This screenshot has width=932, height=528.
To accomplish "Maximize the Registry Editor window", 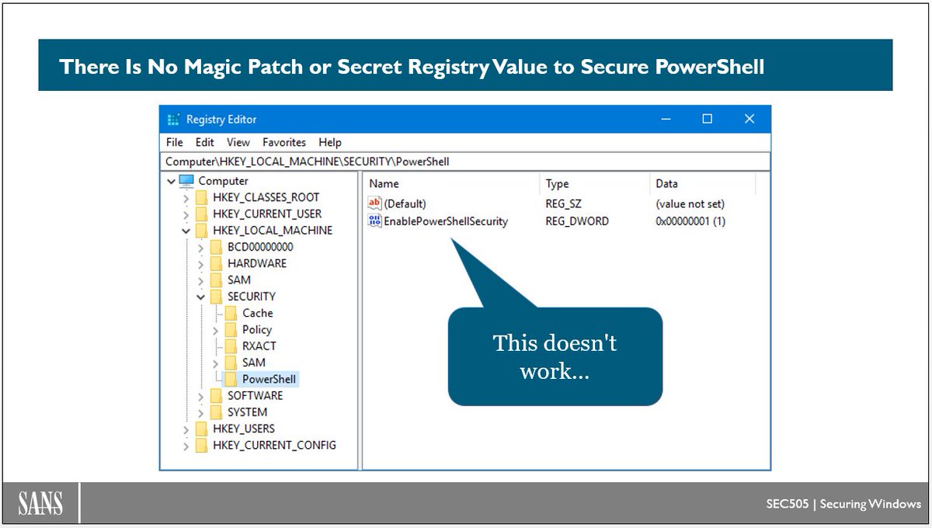I will tap(708, 119).
